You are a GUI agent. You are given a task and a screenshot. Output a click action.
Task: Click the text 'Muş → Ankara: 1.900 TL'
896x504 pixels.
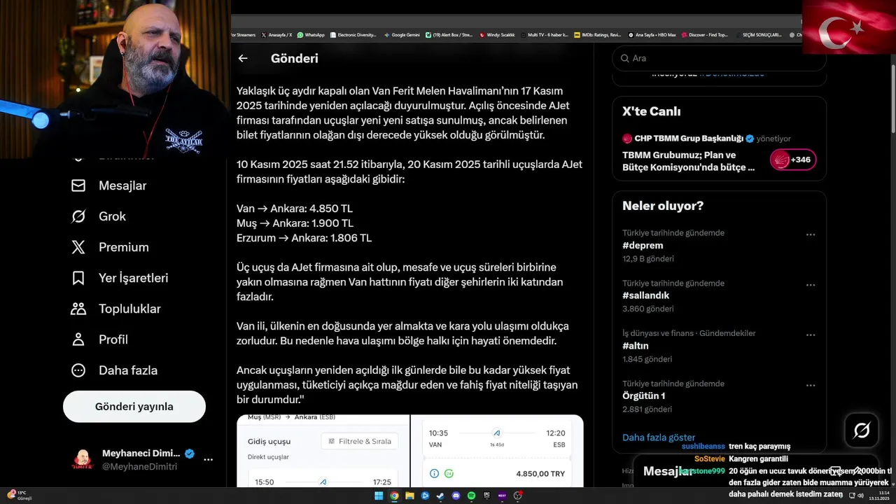295,223
